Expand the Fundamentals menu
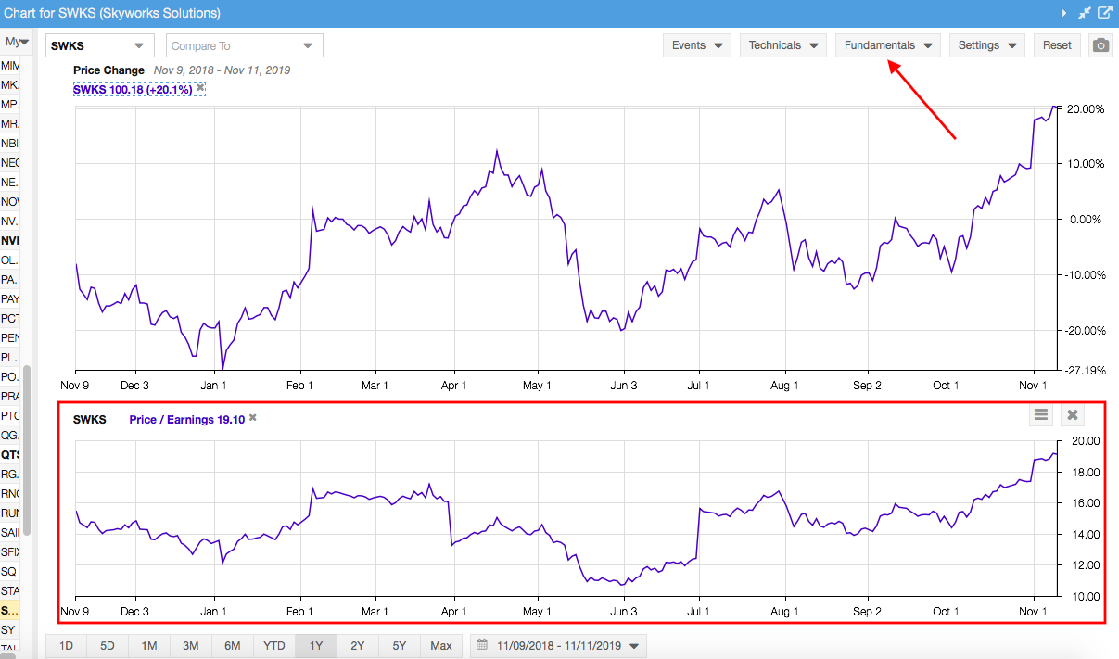Screen dimensions: 1119x659 click(x=888, y=45)
